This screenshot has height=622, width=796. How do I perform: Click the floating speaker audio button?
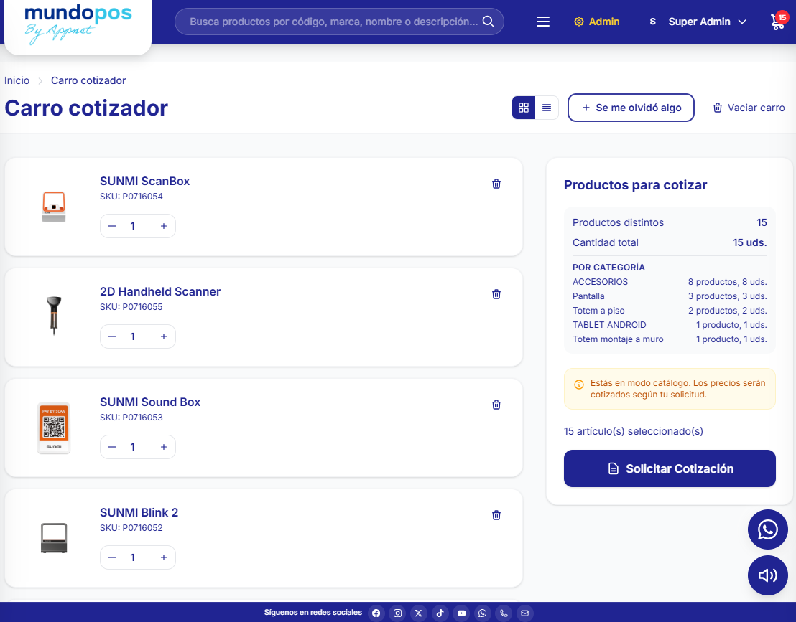click(x=767, y=575)
